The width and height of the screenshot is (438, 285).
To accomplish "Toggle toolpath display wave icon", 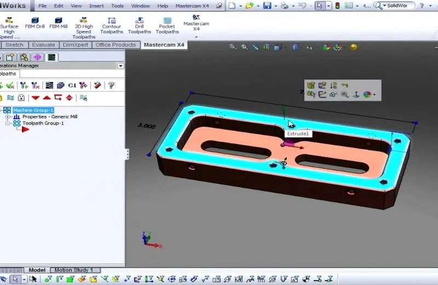I will pos(10,98).
